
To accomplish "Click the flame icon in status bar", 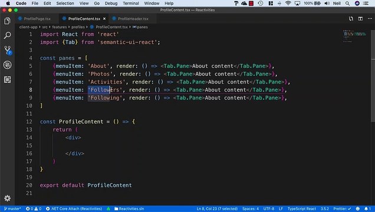I will 108,208.
